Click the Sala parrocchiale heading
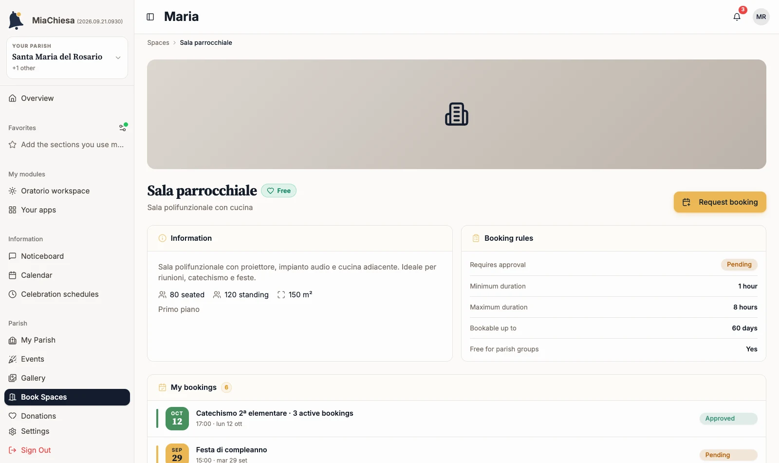 click(202, 191)
